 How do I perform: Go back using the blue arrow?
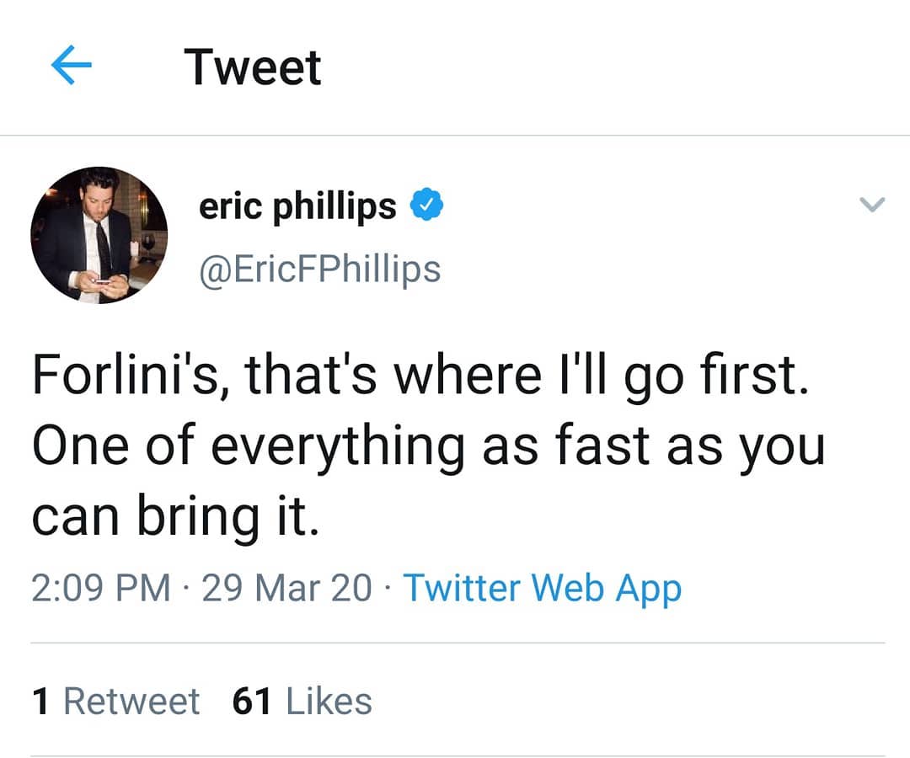[72, 67]
